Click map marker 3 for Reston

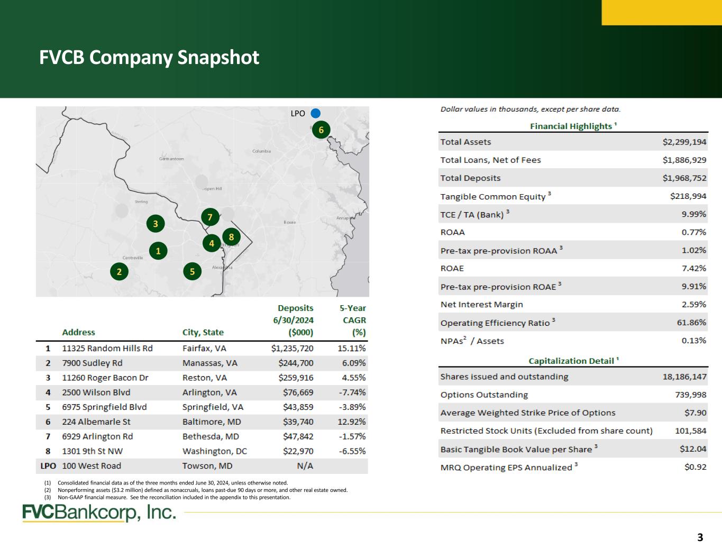[x=156, y=224]
